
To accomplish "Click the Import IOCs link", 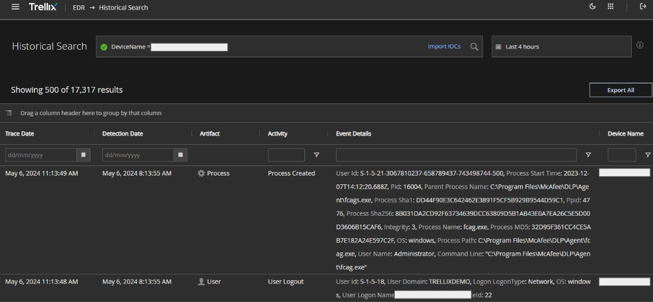I will click(x=444, y=47).
